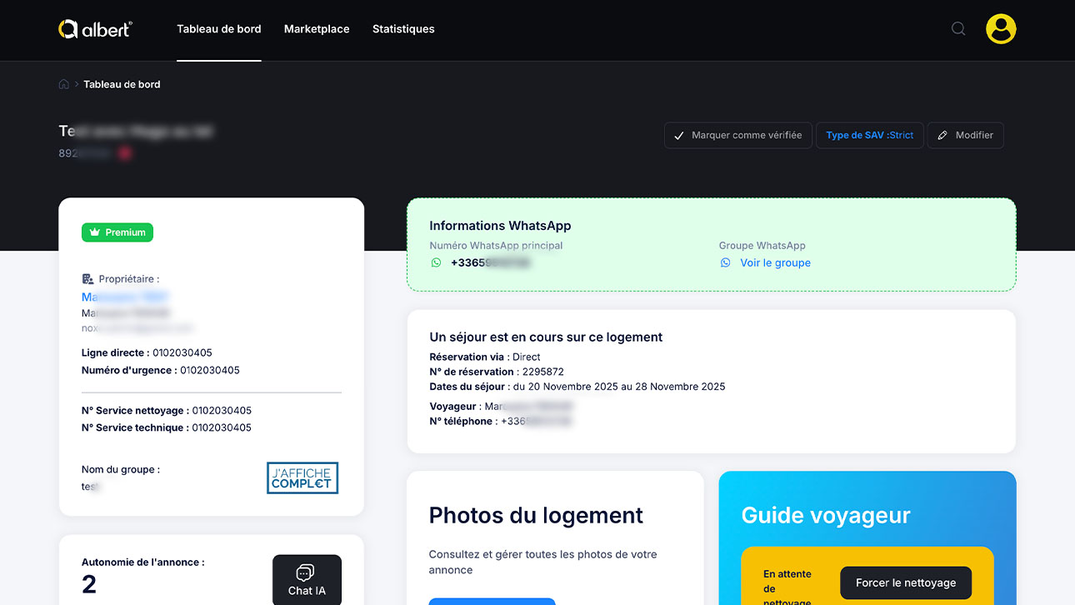Click the Albert logo in the header
The width and height of the screenshot is (1075, 605).
point(95,29)
